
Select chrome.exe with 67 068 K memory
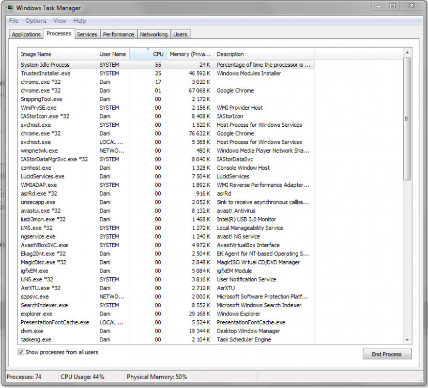pos(166,91)
